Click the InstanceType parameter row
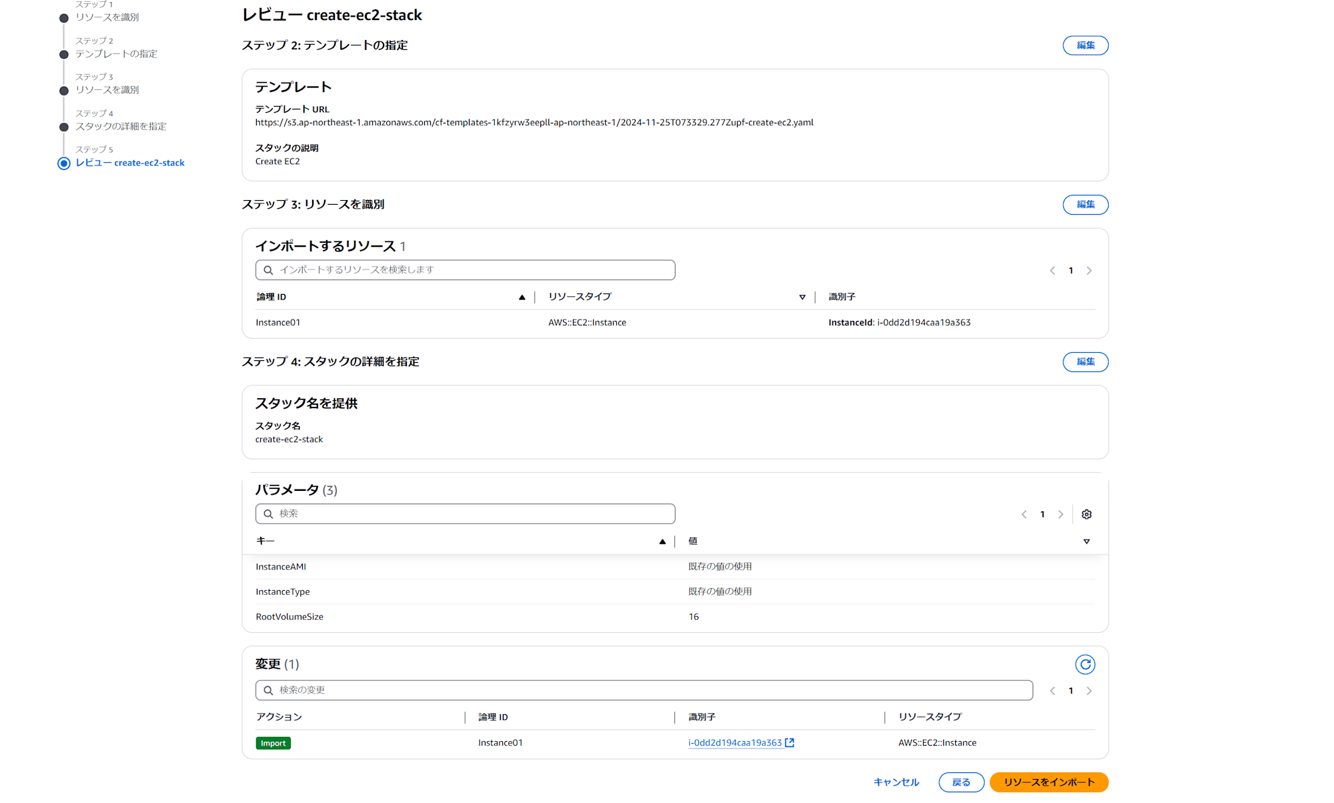The image size is (1334, 803). (x=675, y=592)
